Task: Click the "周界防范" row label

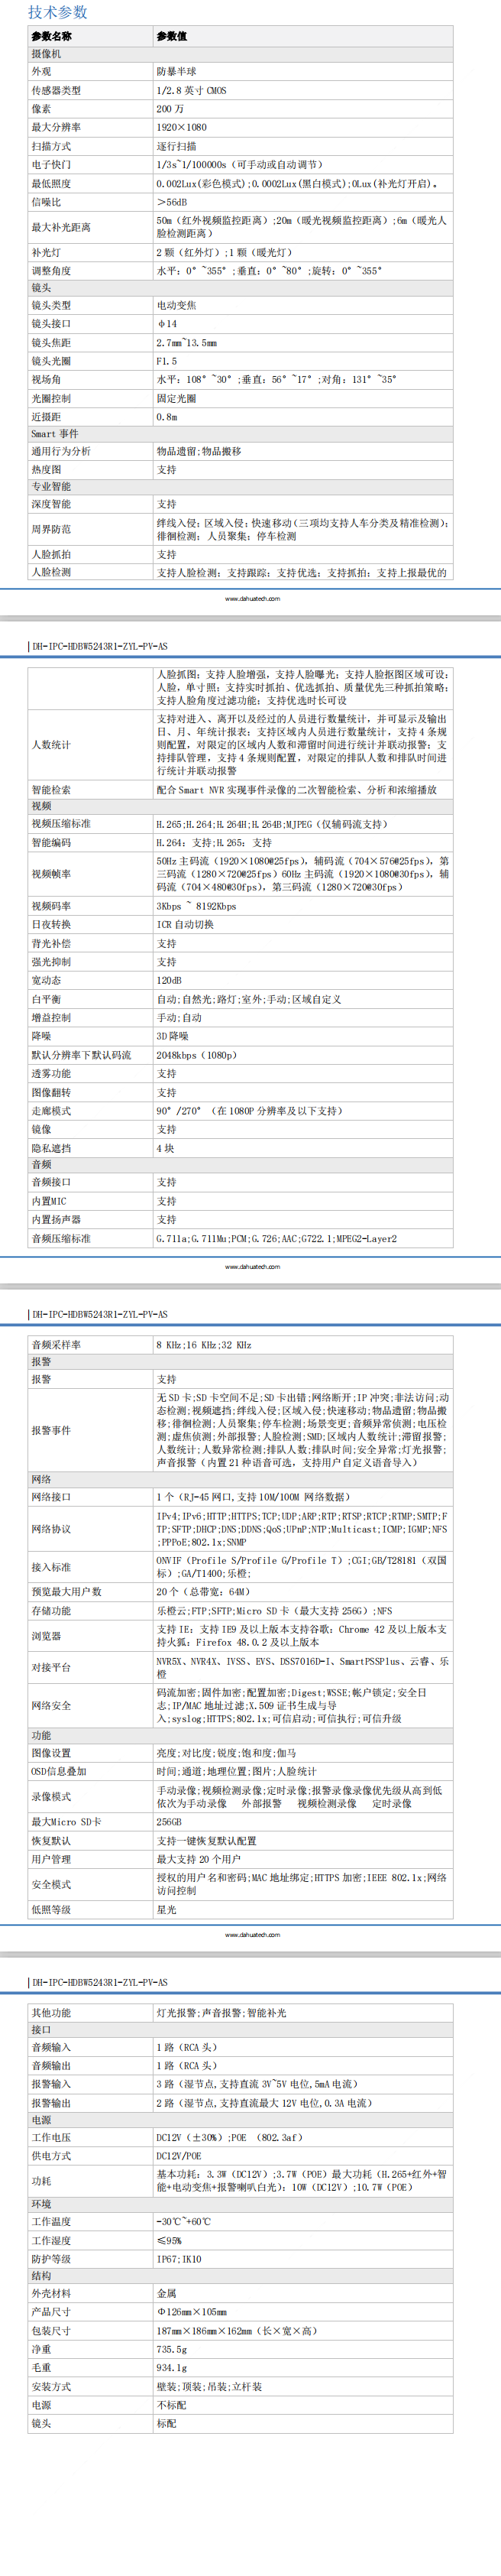Action: click(51, 529)
